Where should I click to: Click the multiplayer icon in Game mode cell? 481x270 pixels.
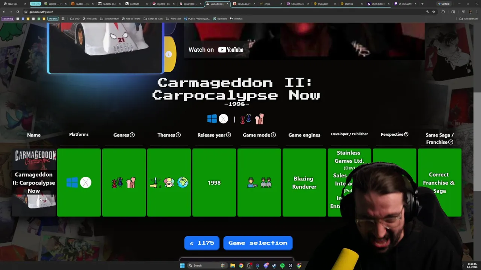pyautogui.click(x=266, y=183)
